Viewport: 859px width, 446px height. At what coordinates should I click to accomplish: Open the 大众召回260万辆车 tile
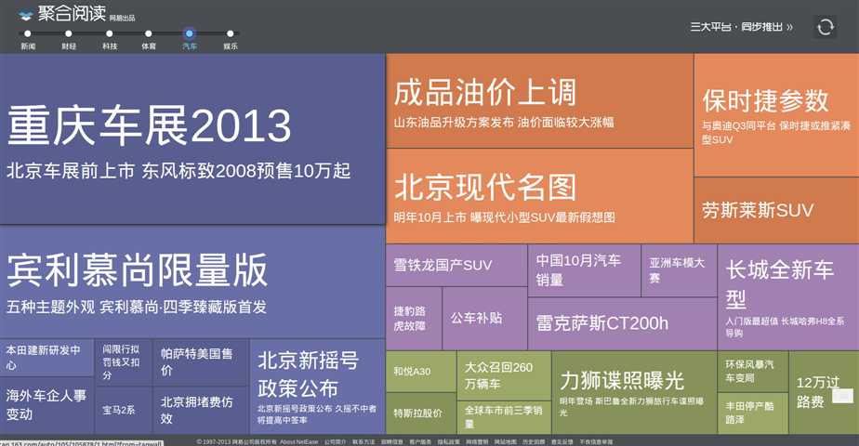[x=504, y=375]
